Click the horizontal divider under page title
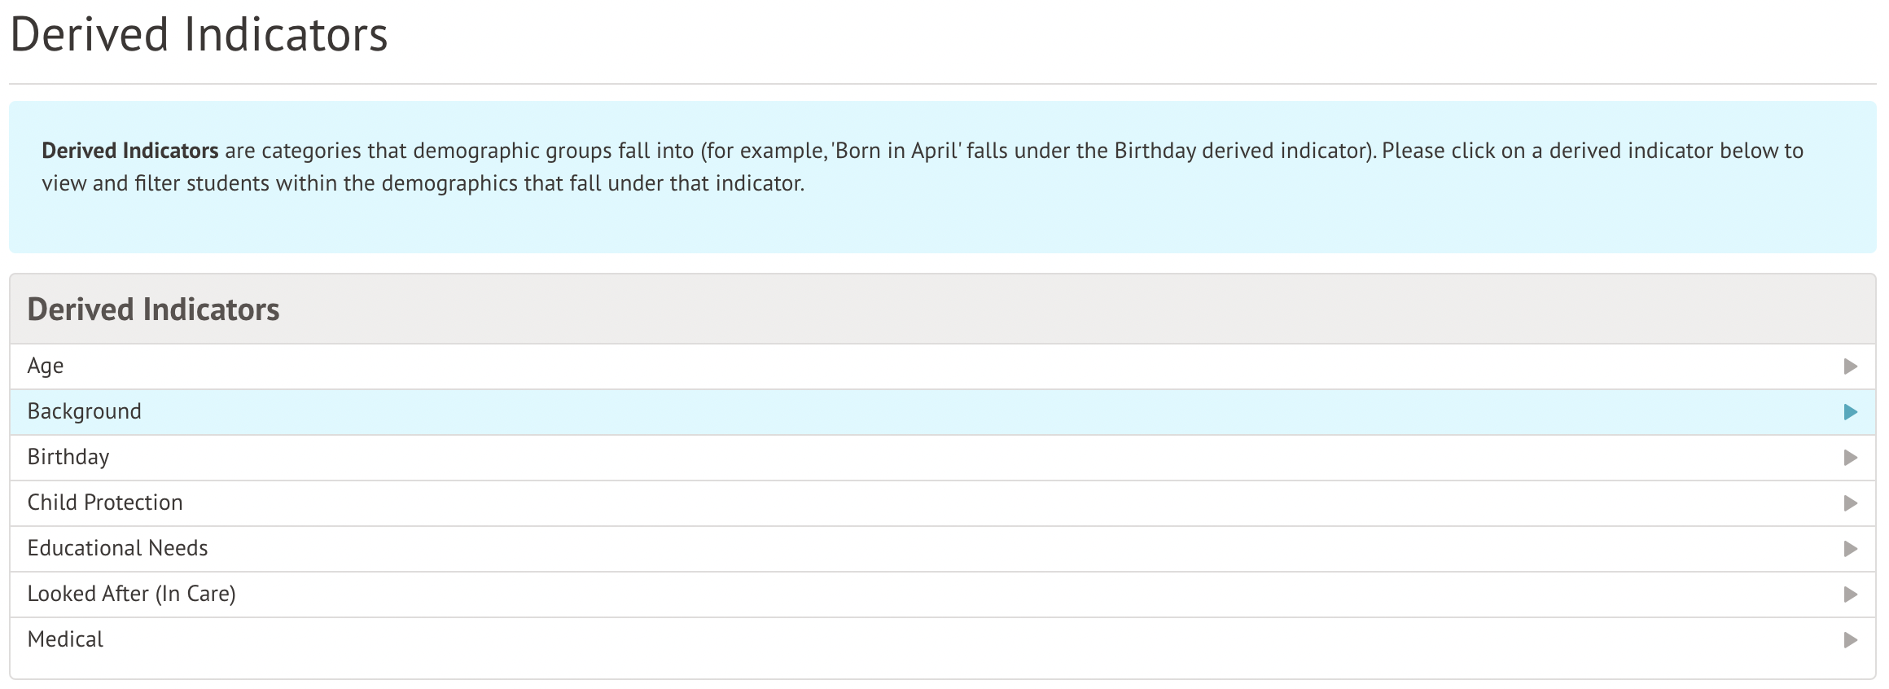1889x689 pixels. coord(943,84)
